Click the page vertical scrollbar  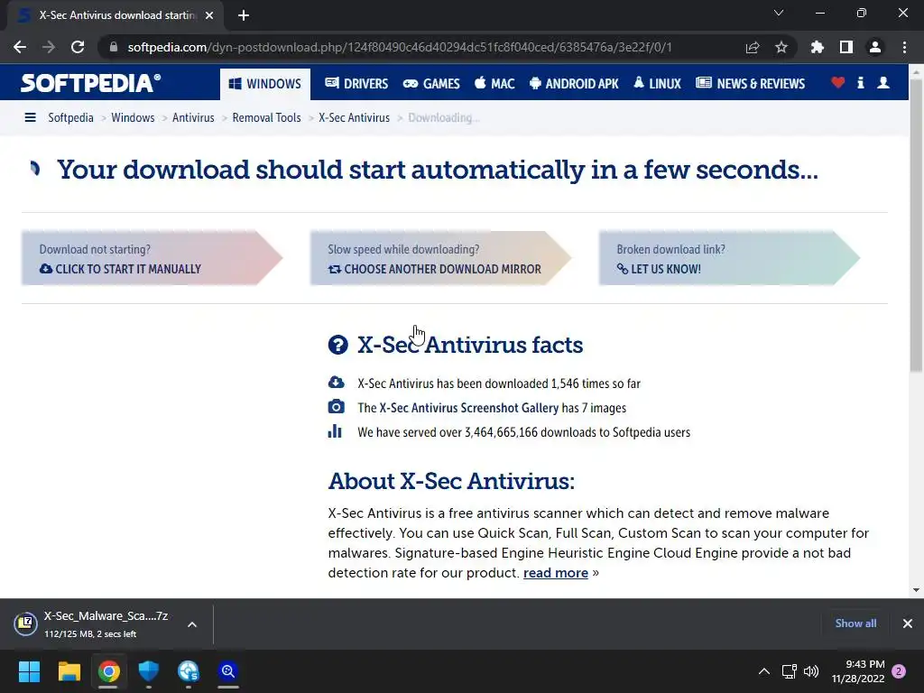click(916, 225)
